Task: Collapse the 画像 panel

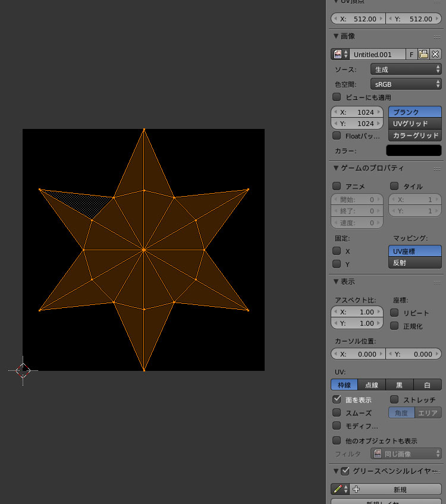Action: pos(336,36)
